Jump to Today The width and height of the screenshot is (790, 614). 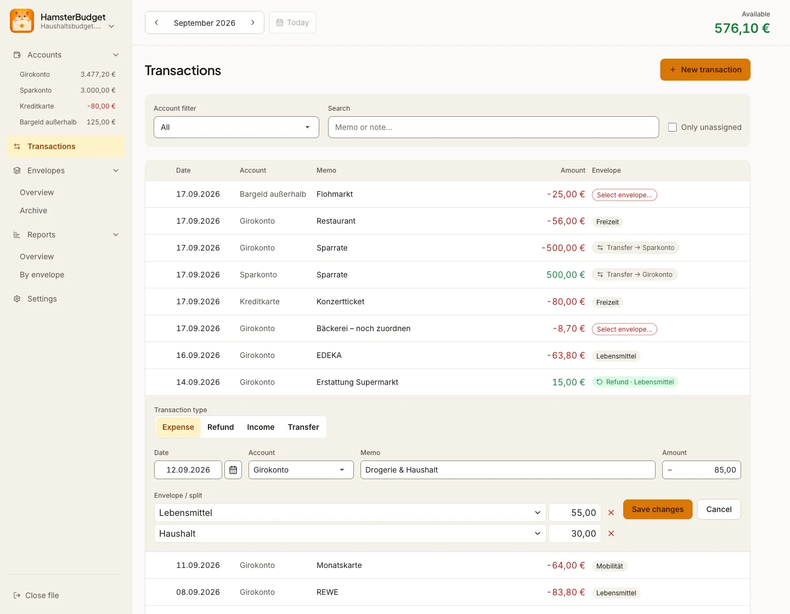[292, 22]
